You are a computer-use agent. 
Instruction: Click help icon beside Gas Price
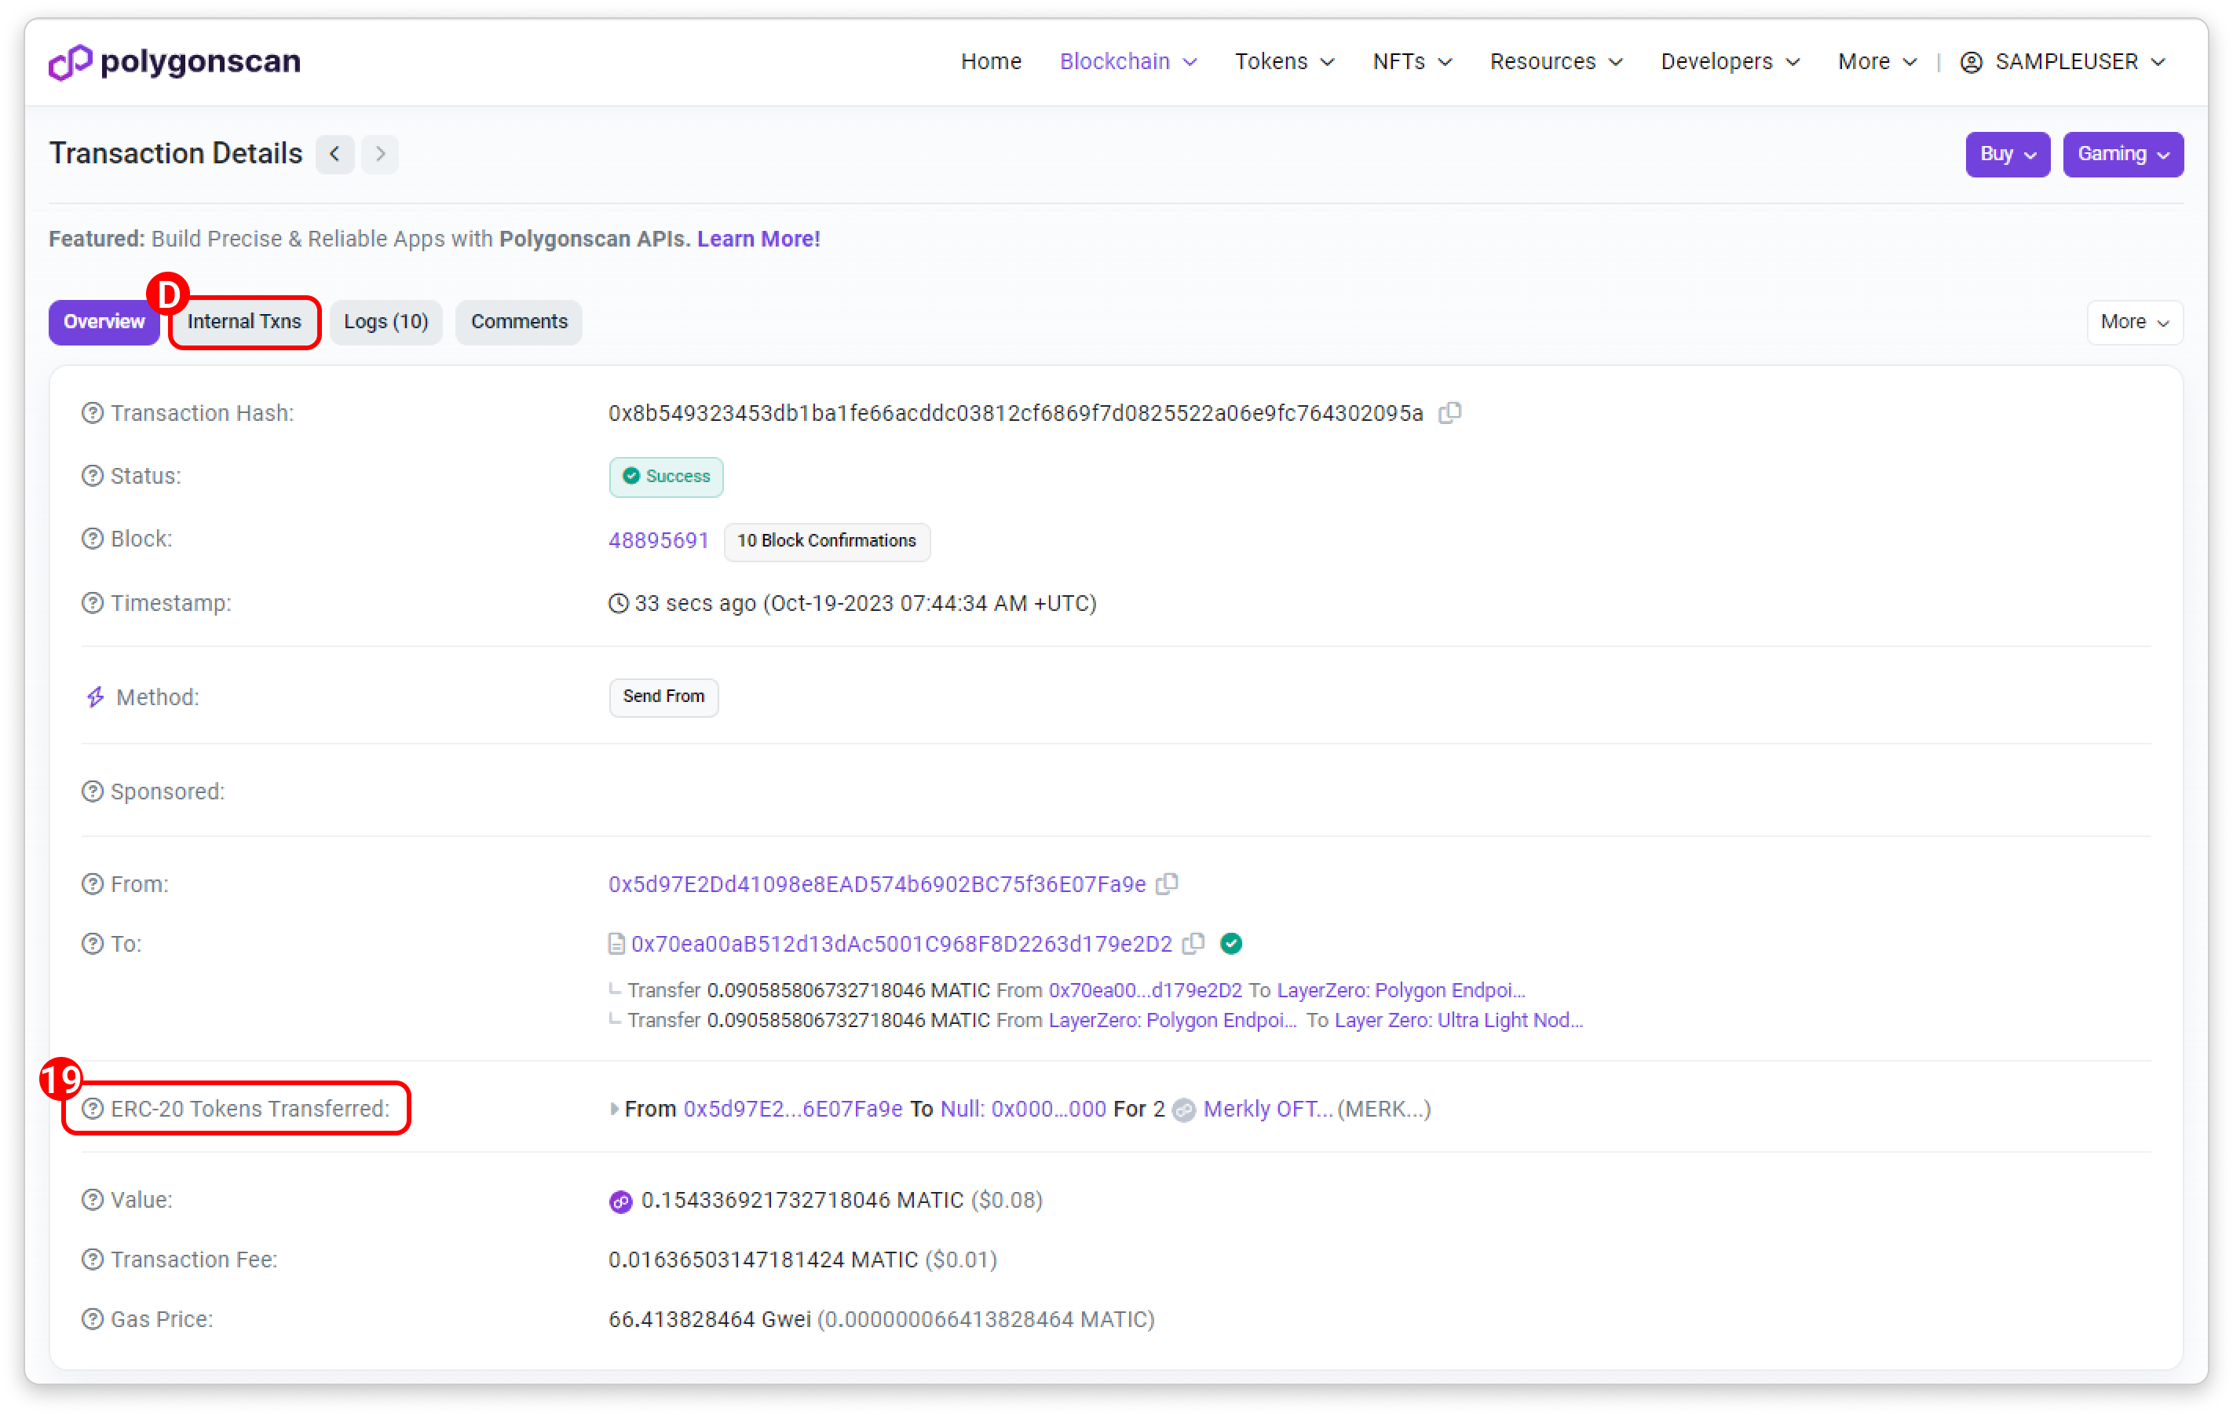[93, 1318]
